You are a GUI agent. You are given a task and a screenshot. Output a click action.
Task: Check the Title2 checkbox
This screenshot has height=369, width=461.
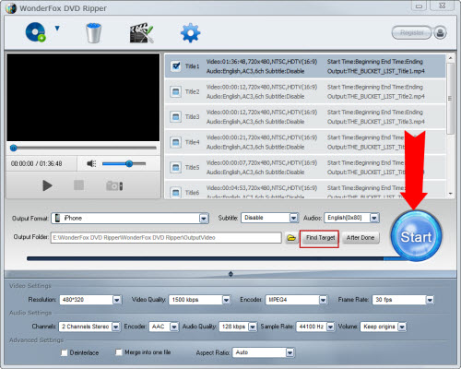(176, 91)
